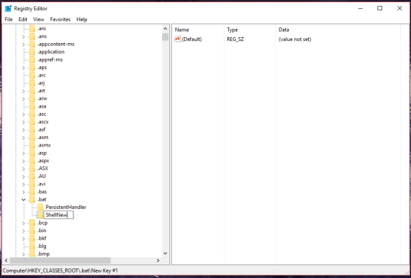Select the .AU key label
Viewport: 411px width, 278px height.
pyautogui.click(x=42, y=176)
